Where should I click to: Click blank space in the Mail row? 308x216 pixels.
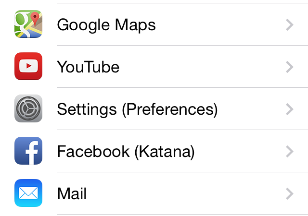point(186,193)
